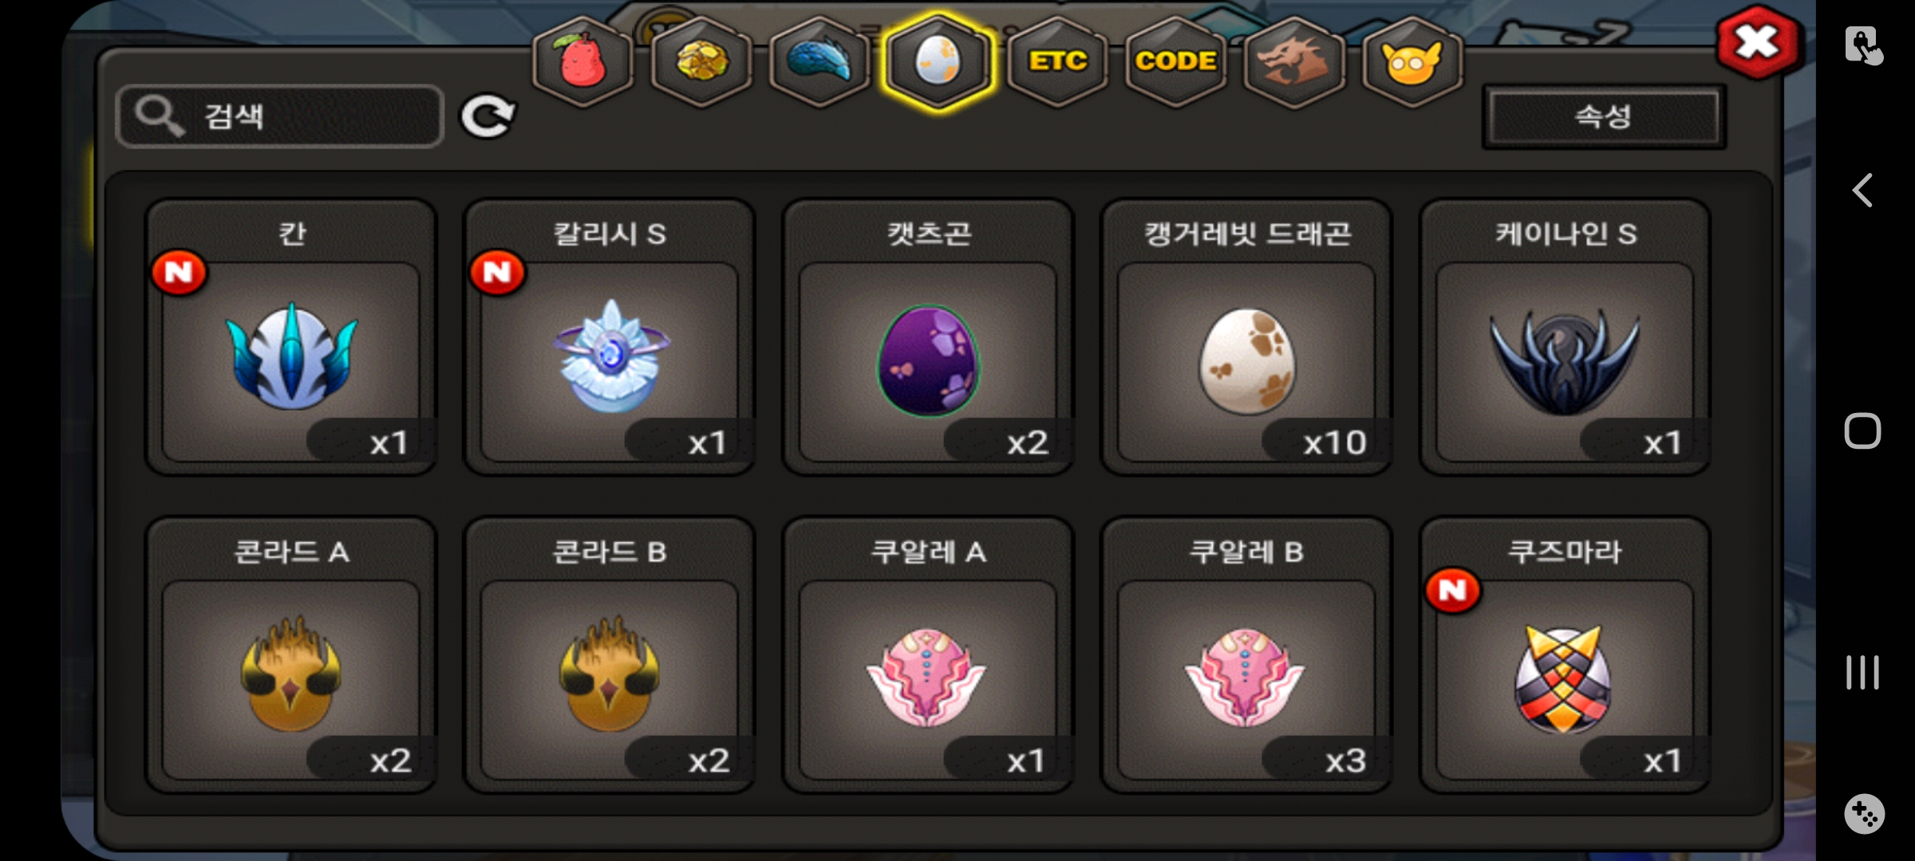Select the 캥거레빗 드래곤 egg x10
Image resolution: width=1915 pixels, height=861 pixels.
pos(1246,337)
